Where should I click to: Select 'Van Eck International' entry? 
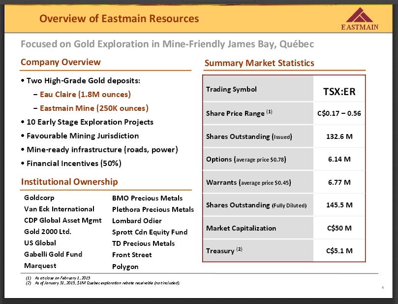click(x=59, y=209)
